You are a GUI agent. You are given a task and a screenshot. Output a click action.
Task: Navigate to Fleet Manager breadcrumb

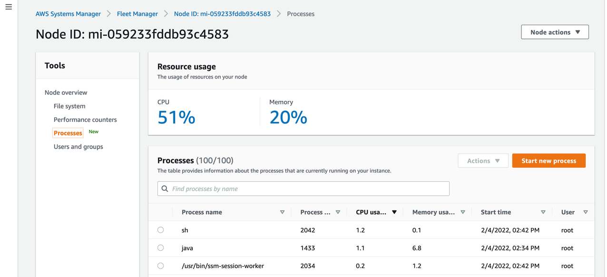tap(137, 14)
